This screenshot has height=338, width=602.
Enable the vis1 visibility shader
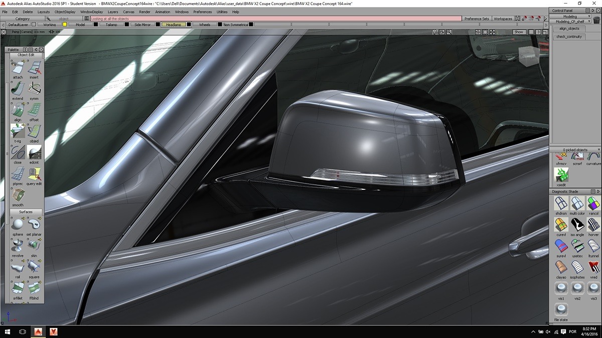click(560, 287)
